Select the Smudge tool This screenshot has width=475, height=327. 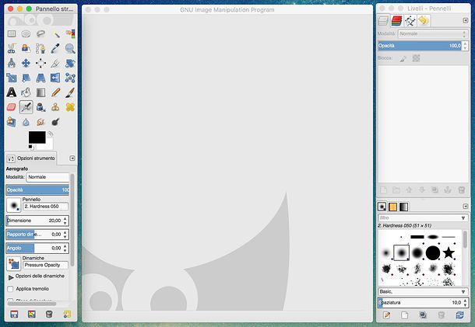[40, 122]
